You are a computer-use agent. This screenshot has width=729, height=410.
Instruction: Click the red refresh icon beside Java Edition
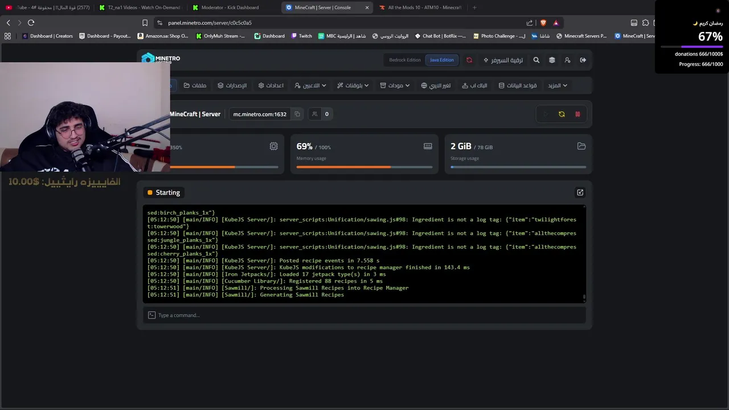469,60
